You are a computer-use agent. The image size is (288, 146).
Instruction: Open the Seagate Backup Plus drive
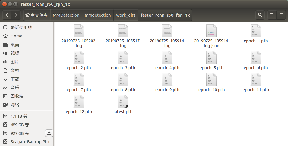[27, 142]
